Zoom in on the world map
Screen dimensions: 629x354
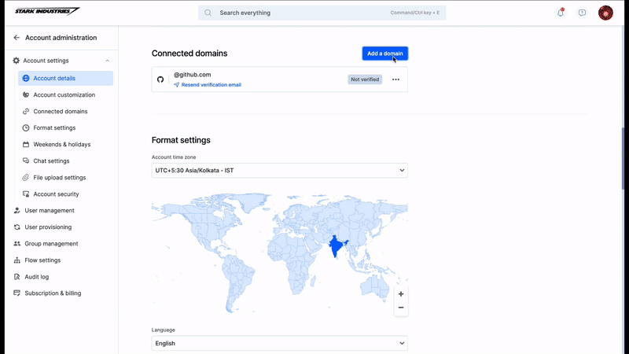[401, 294]
